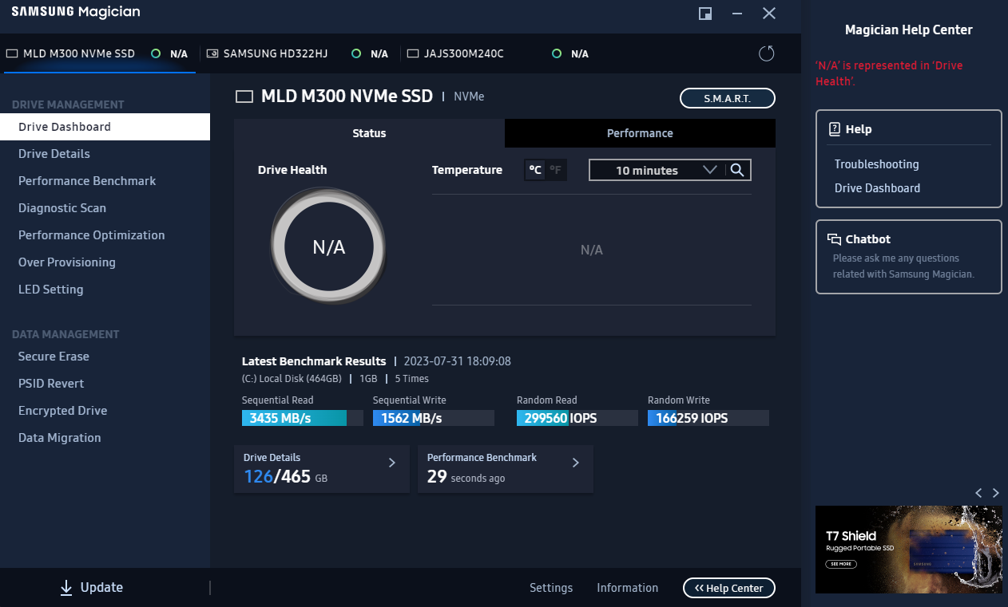Click the S.M.A.R.T. button
The image size is (1008, 607).
[728, 98]
